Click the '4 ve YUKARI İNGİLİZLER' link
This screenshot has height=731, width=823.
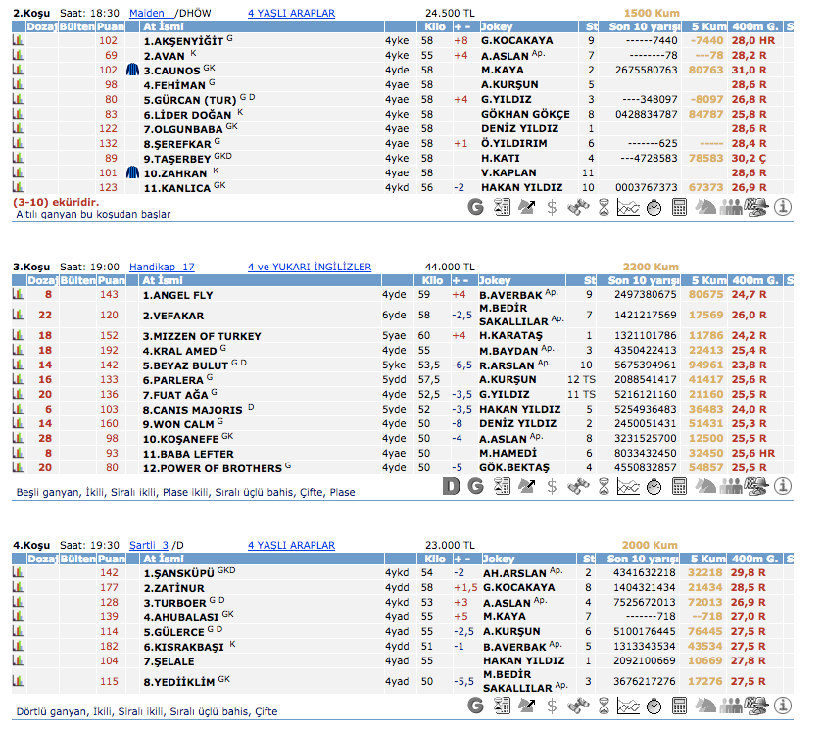click(310, 267)
